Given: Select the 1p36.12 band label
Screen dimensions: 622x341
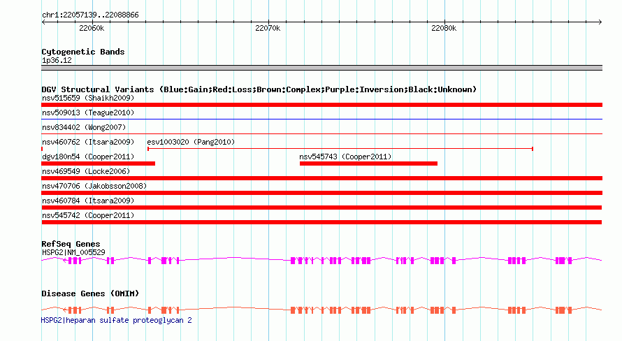Looking at the screenshot, I should pos(57,60).
